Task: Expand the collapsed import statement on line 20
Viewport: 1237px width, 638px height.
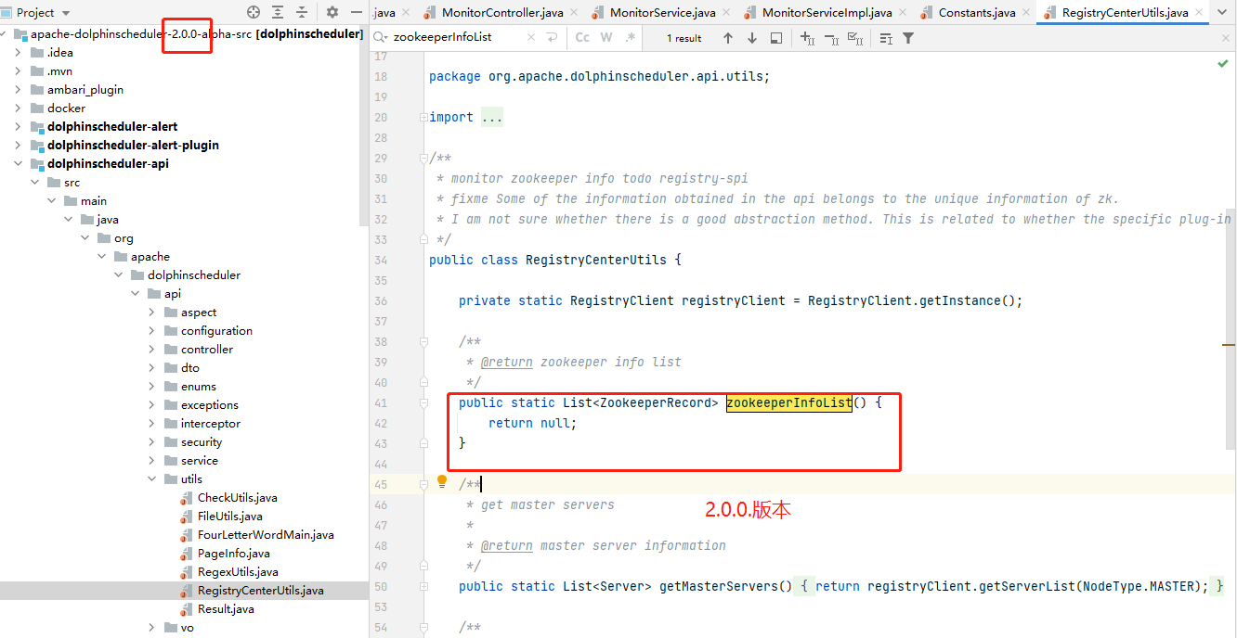Action: tap(490, 116)
